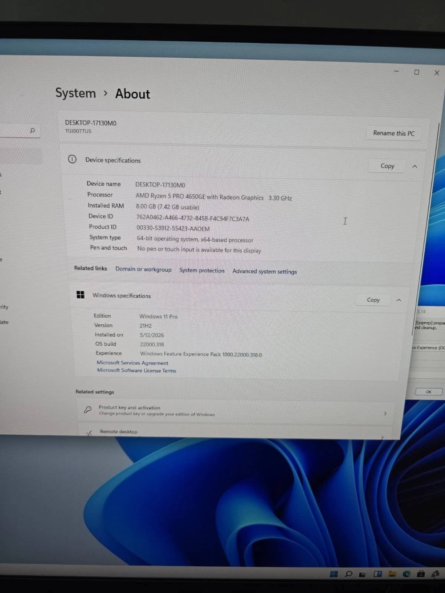This screenshot has width=445, height=593.
Task: Launch File Explorer from taskbar
Action: (x=392, y=574)
